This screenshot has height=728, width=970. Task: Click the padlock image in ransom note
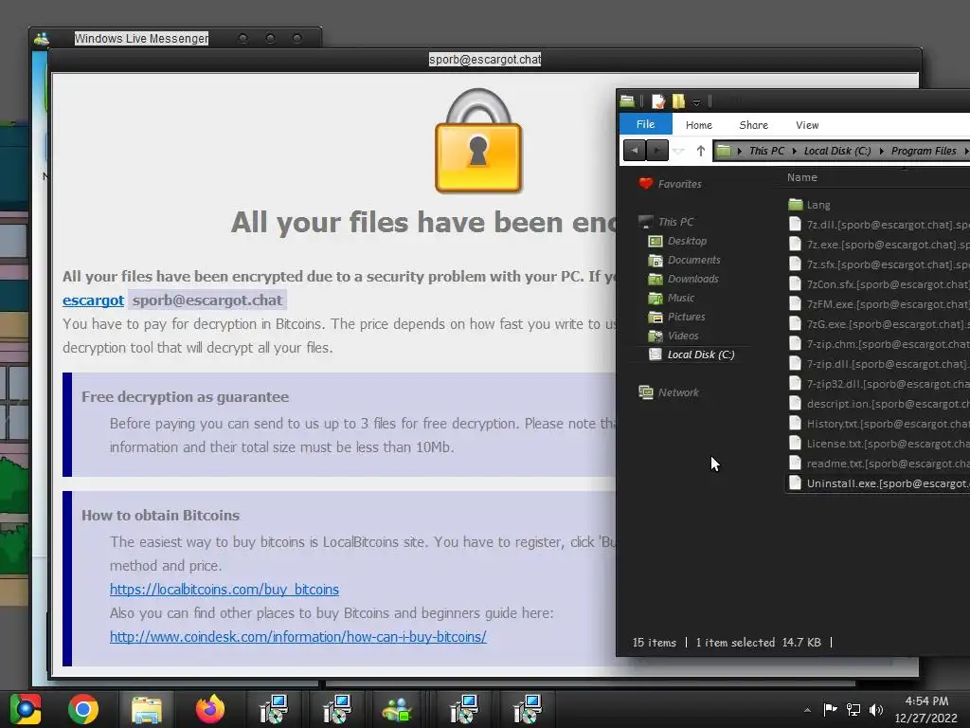tap(478, 140)
